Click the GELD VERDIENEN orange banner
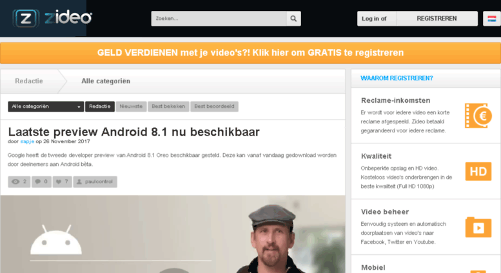Image resolution: width=501 pixels, height=273 pixels. 250,53
